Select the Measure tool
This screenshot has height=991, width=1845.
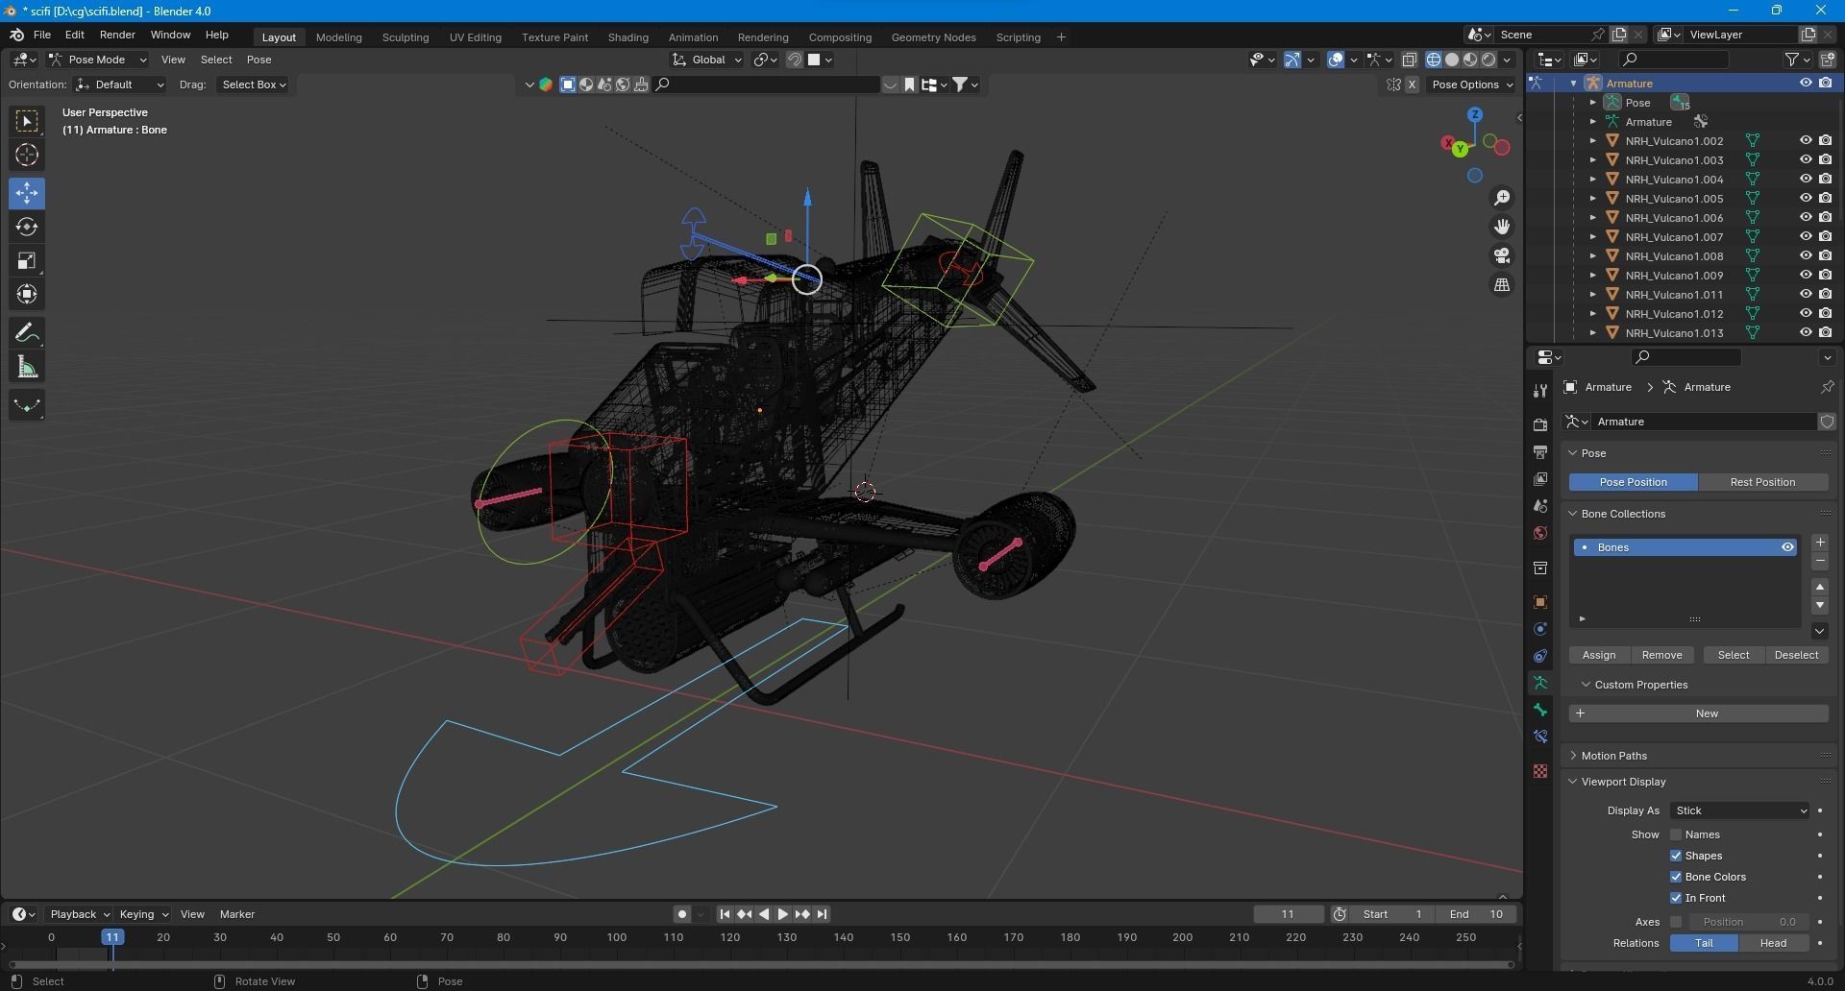click(x=27, y=367)
